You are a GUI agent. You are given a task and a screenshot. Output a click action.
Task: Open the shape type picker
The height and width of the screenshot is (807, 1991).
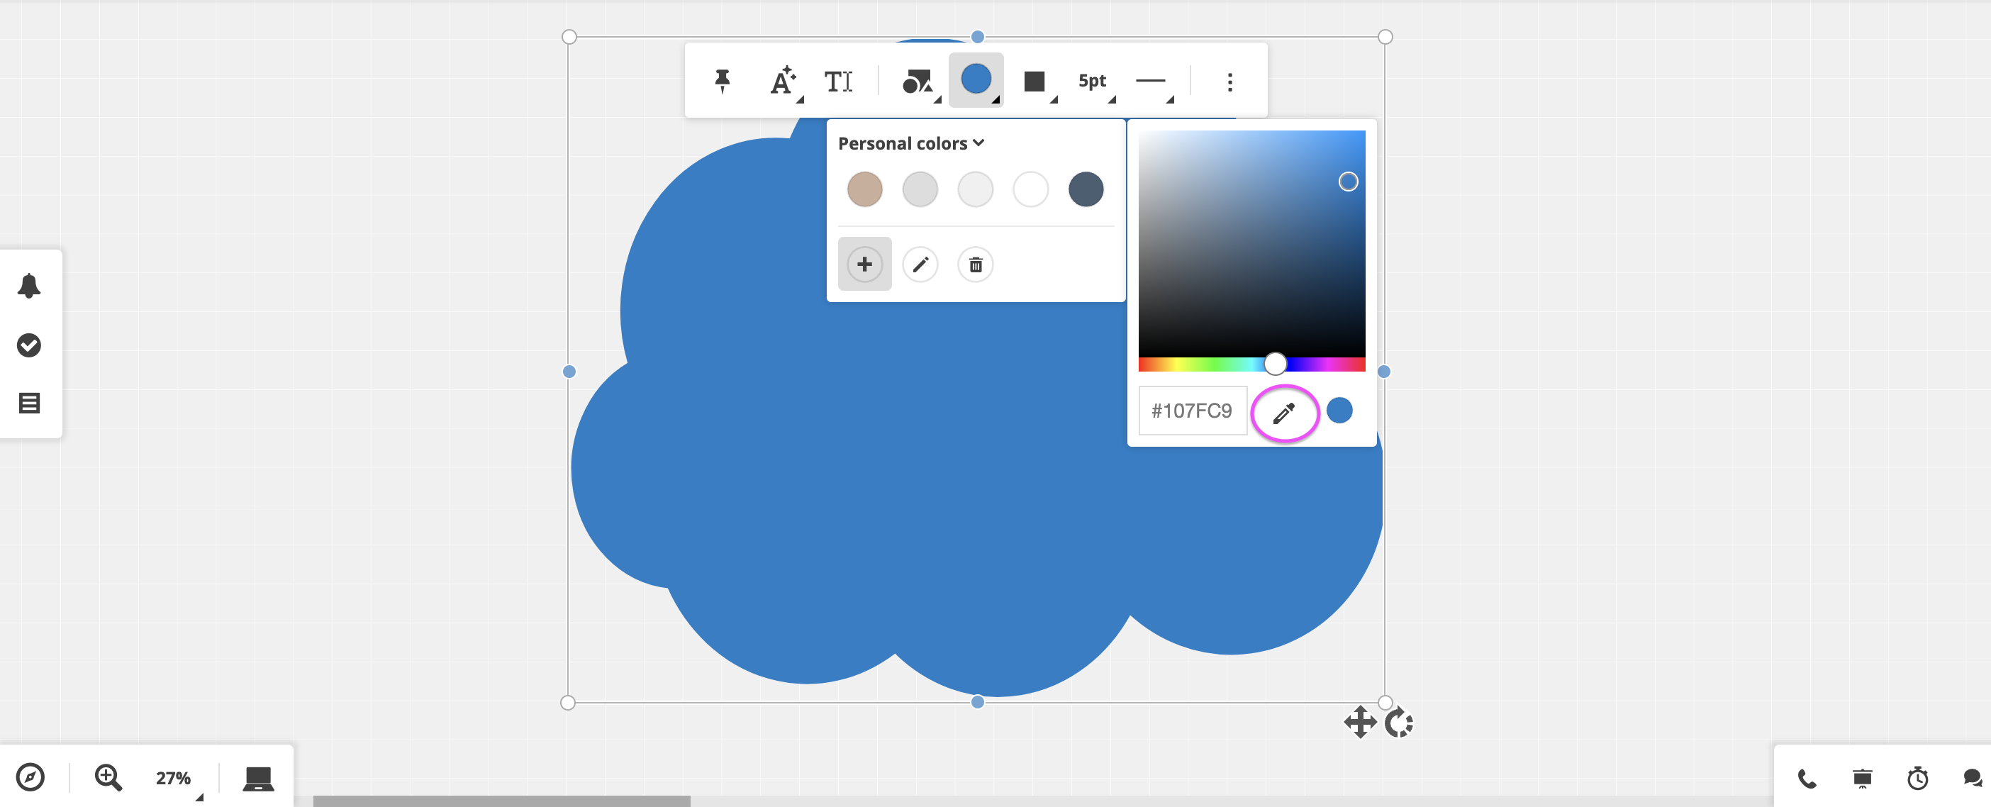click(x=920, y=81)
